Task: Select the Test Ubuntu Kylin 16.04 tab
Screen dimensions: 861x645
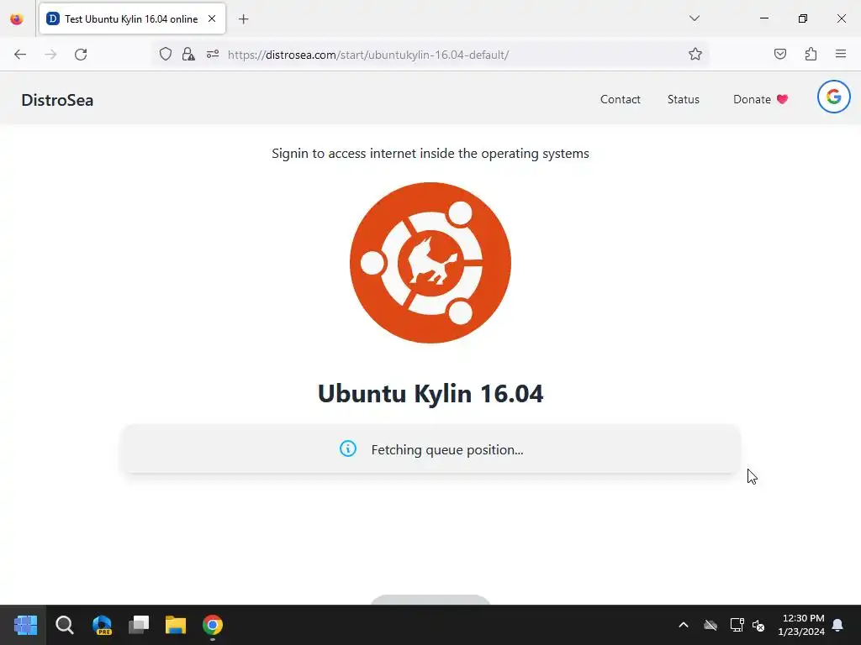Action: pyautogui.click(x=132, y=18)
